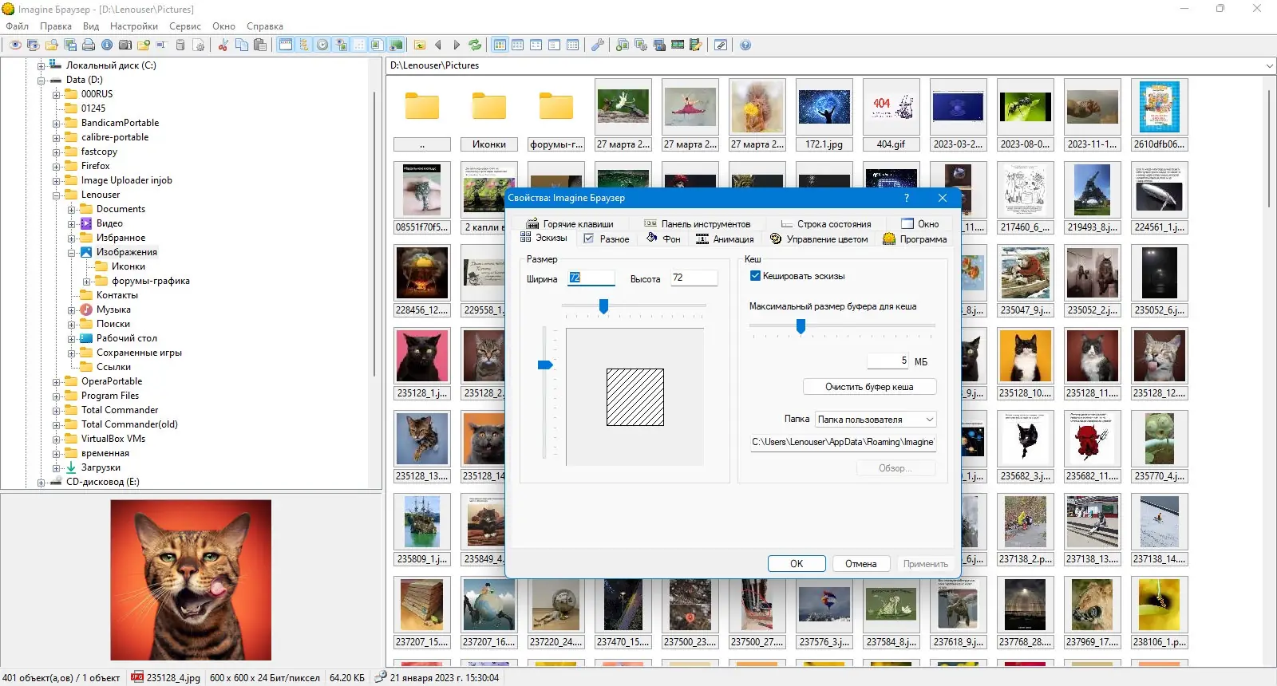Collapse the Data (D:) drive node
This screenshot has height=686, width=1277.
coord(41,81)
